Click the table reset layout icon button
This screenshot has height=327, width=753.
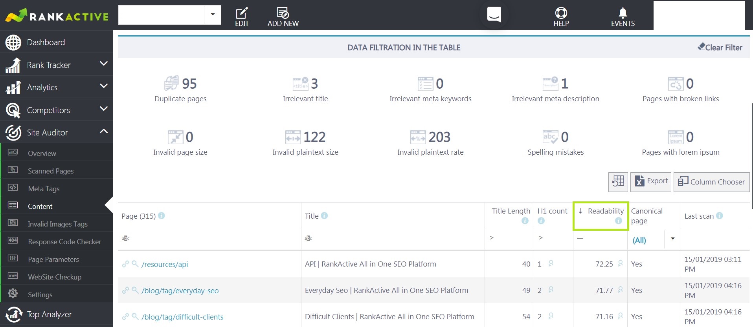point(618,182)
